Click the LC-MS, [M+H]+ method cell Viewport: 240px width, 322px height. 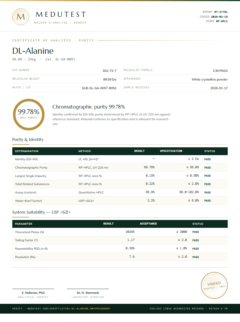pyautogui.click(x=88, y=159)
